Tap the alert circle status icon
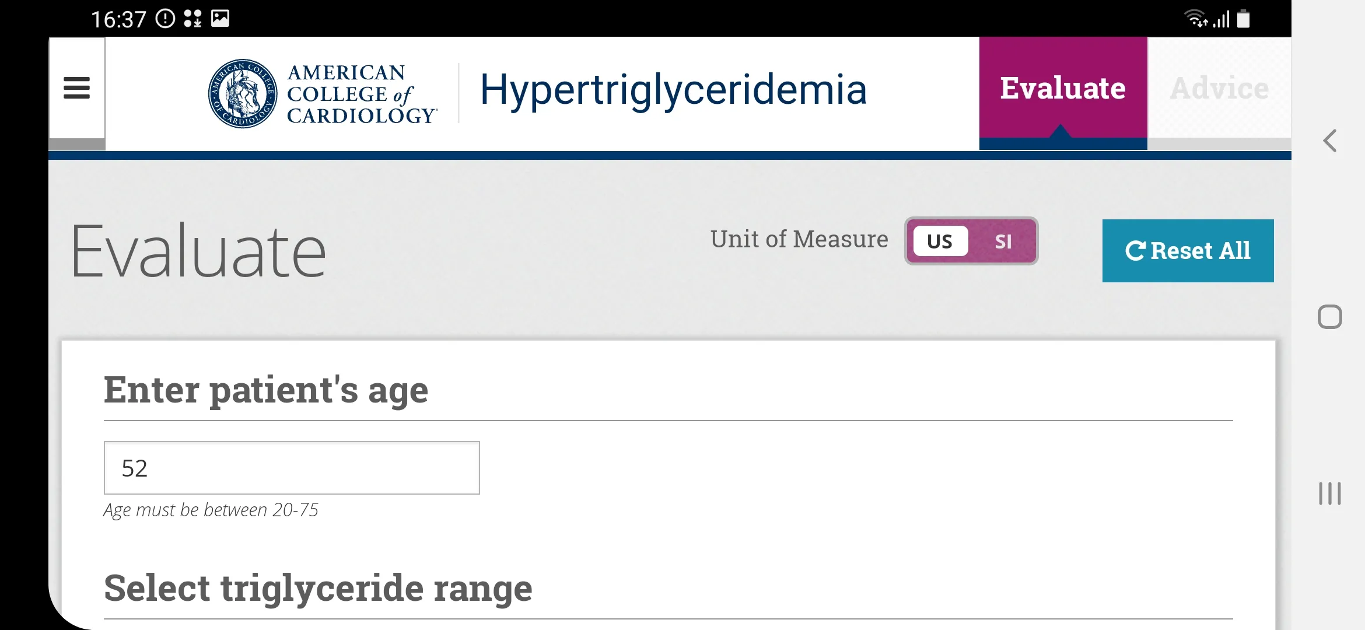This screenshot has width=1365, height=630. point(165,19)
